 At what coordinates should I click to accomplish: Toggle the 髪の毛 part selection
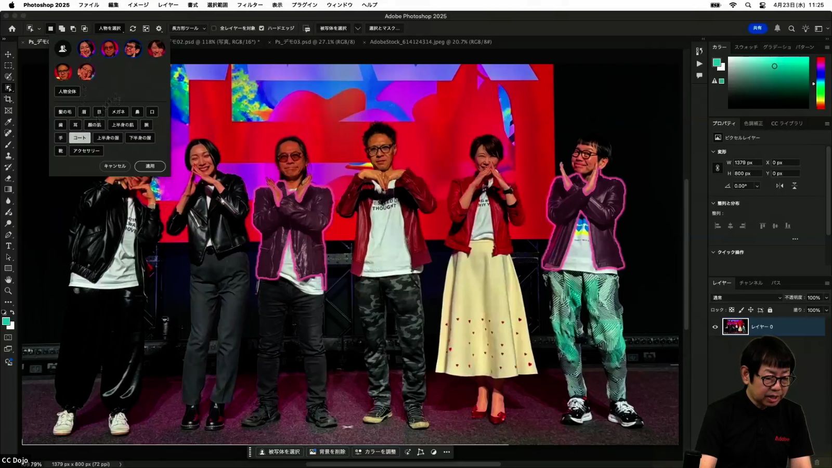65,112
